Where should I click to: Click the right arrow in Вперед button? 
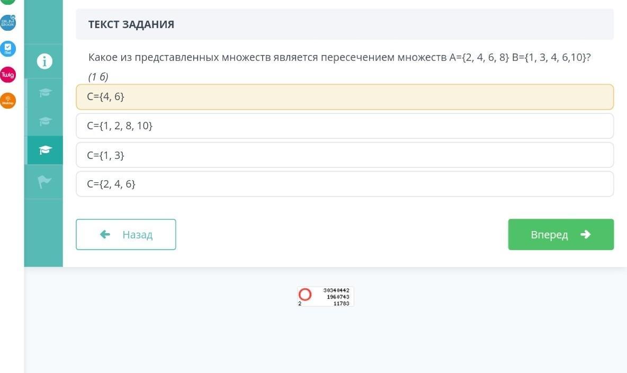(x=585, y=234)
